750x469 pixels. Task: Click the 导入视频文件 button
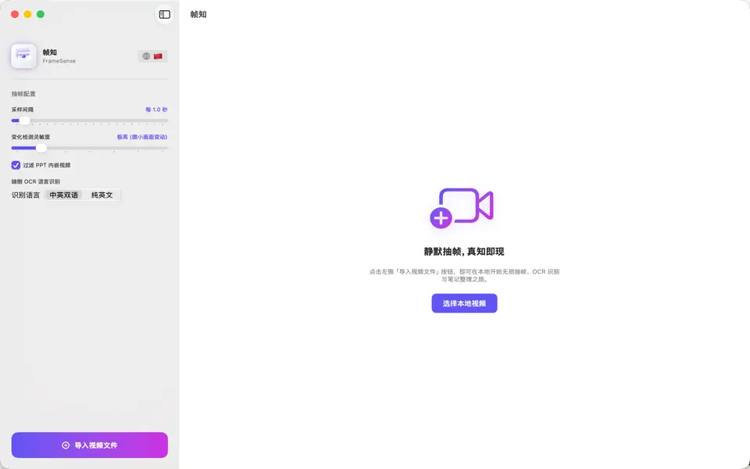89,445
